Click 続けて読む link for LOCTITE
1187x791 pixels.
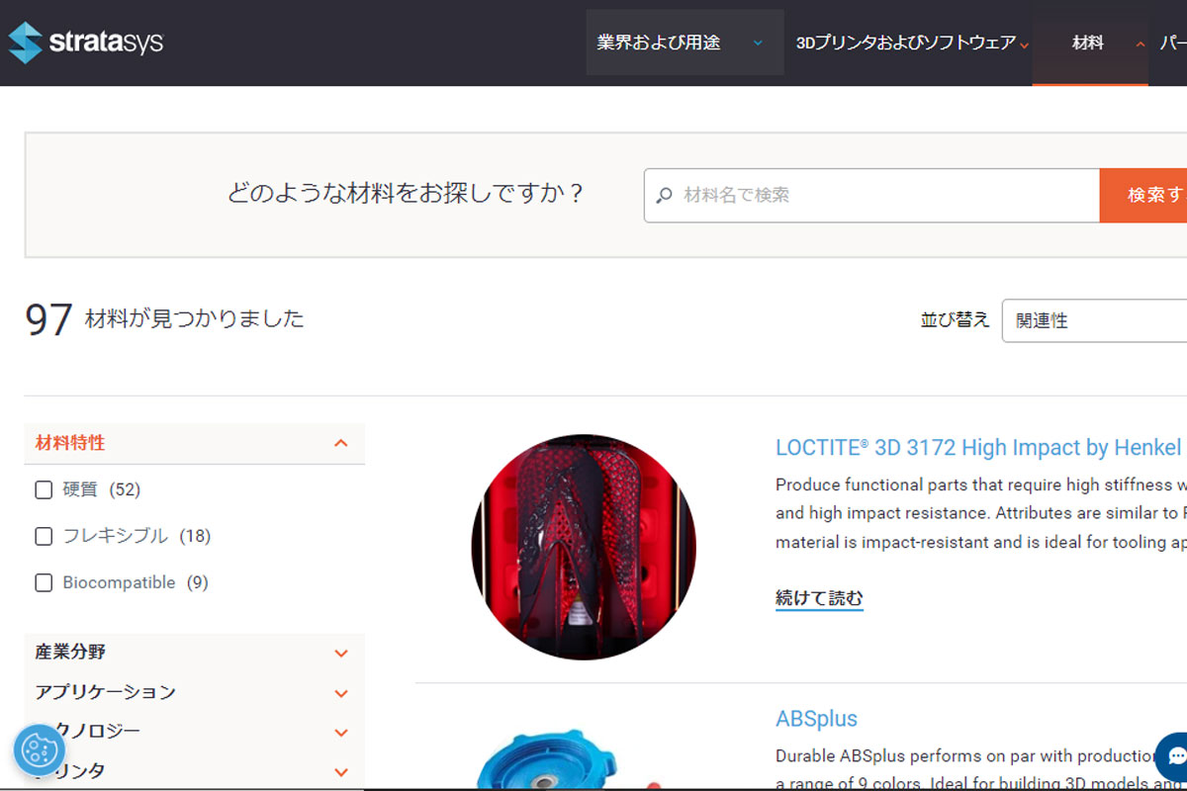[x=819, y=598]
